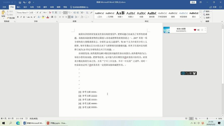
Task: Align text left
Action: (60, 17)
